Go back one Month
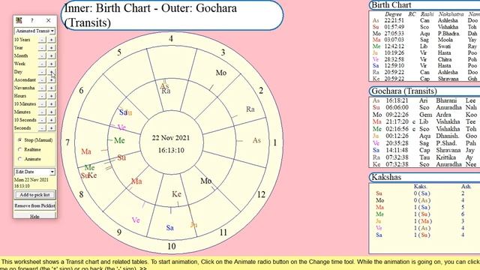The width and height of the screenshot is (480, 270). click(x=42, y=55)
